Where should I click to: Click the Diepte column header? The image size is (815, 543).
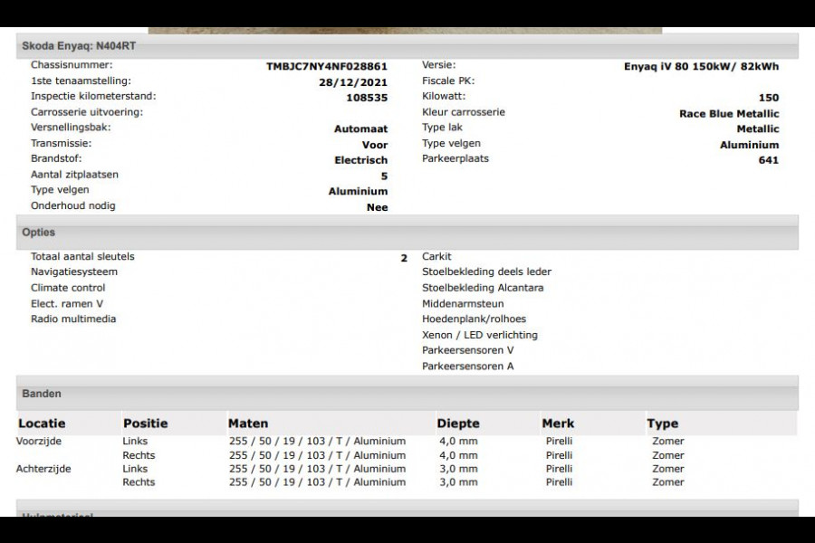457,424
